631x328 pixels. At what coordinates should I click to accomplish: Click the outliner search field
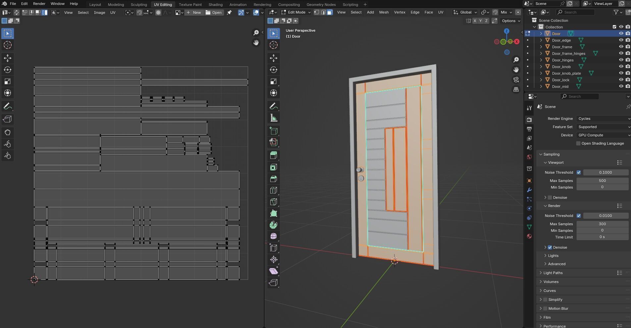(575, 12)
